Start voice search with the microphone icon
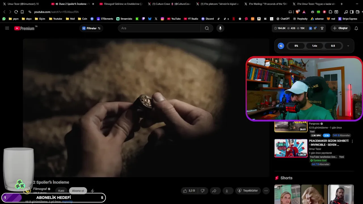 coord(220,28)
